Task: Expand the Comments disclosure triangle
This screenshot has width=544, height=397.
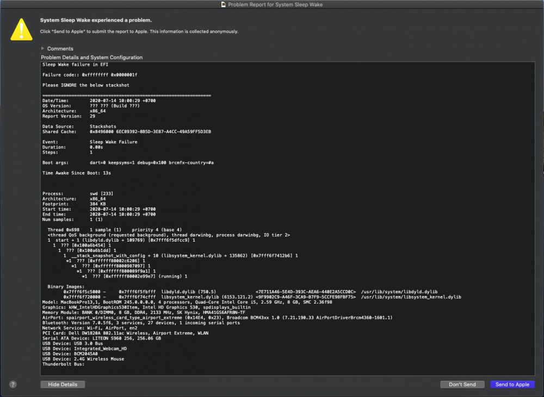Action: click(x=42, y=48)
